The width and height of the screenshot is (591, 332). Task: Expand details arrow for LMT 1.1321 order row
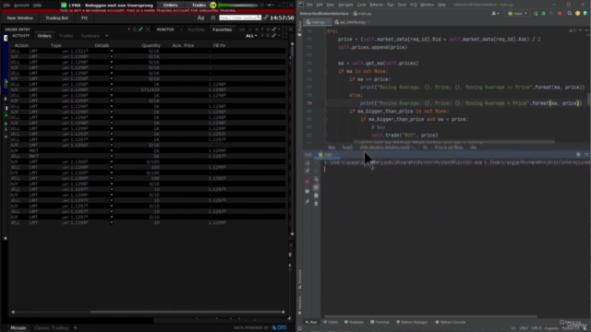click(x=111, y=51)
